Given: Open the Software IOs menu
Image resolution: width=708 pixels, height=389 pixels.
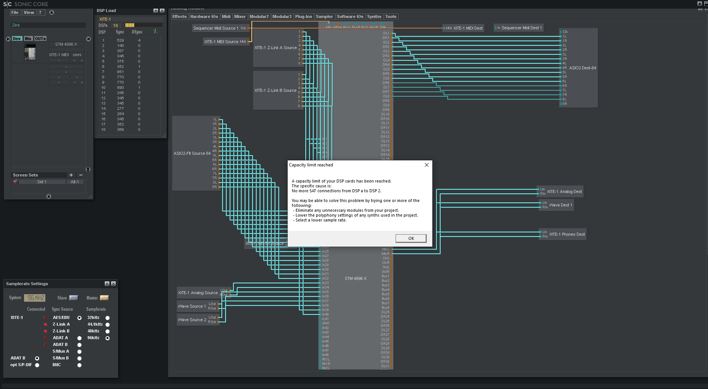Looking at the screenshot, I should coord(350,16).
